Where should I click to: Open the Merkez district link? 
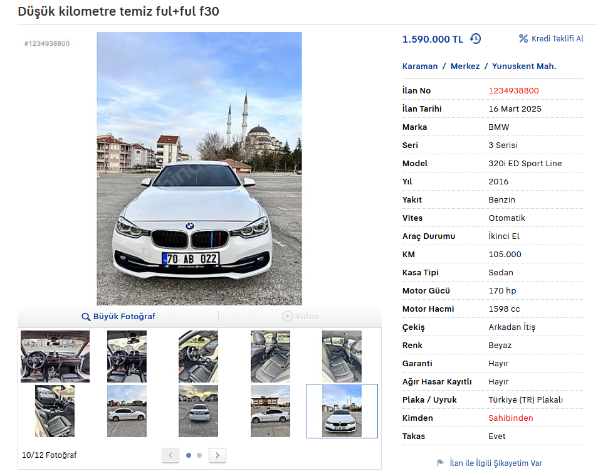(x=465, y=66)
